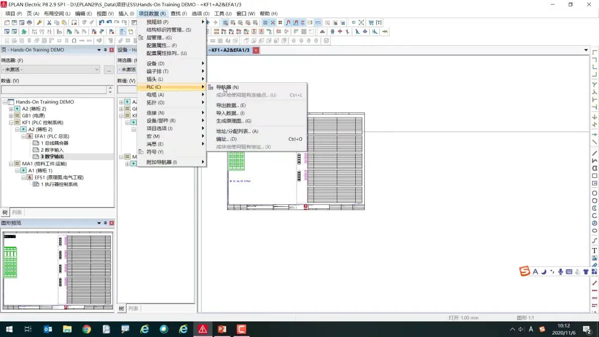
Task: Select the Insert Image tool
Action: click(594, 258)
